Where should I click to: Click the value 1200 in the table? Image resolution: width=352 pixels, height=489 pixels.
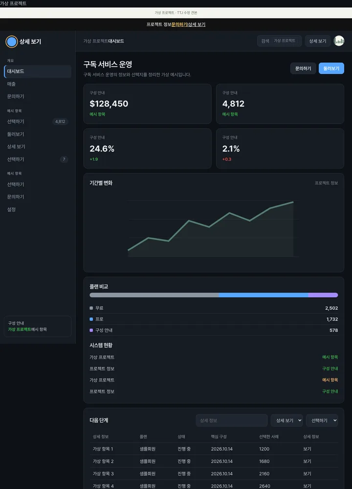pos(264,449)
